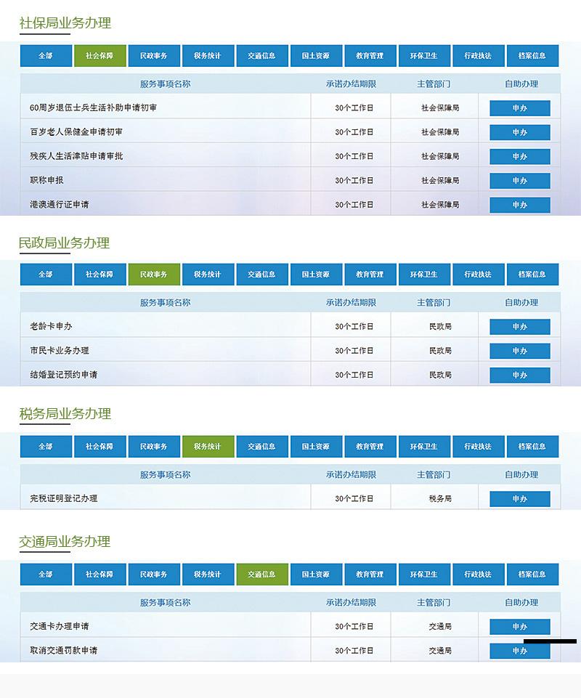Apply for 交通卡办理申请 via 申办 button
Image resolution: width=581 pixels, height=698 pixels.
[x=520, y=626]
